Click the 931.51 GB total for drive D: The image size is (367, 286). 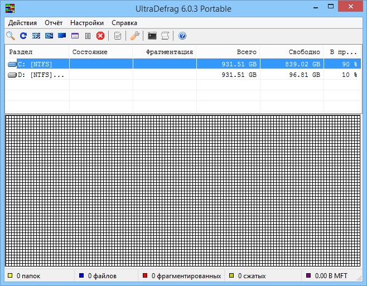click(239, 75)
